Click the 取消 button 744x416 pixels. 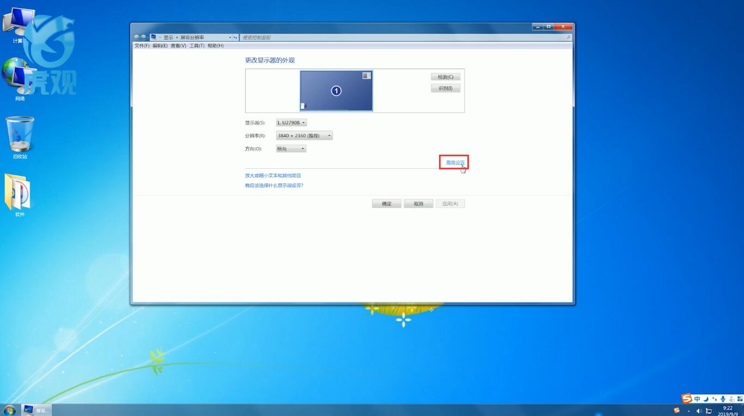pyautogui.click(x=418, y=204)
